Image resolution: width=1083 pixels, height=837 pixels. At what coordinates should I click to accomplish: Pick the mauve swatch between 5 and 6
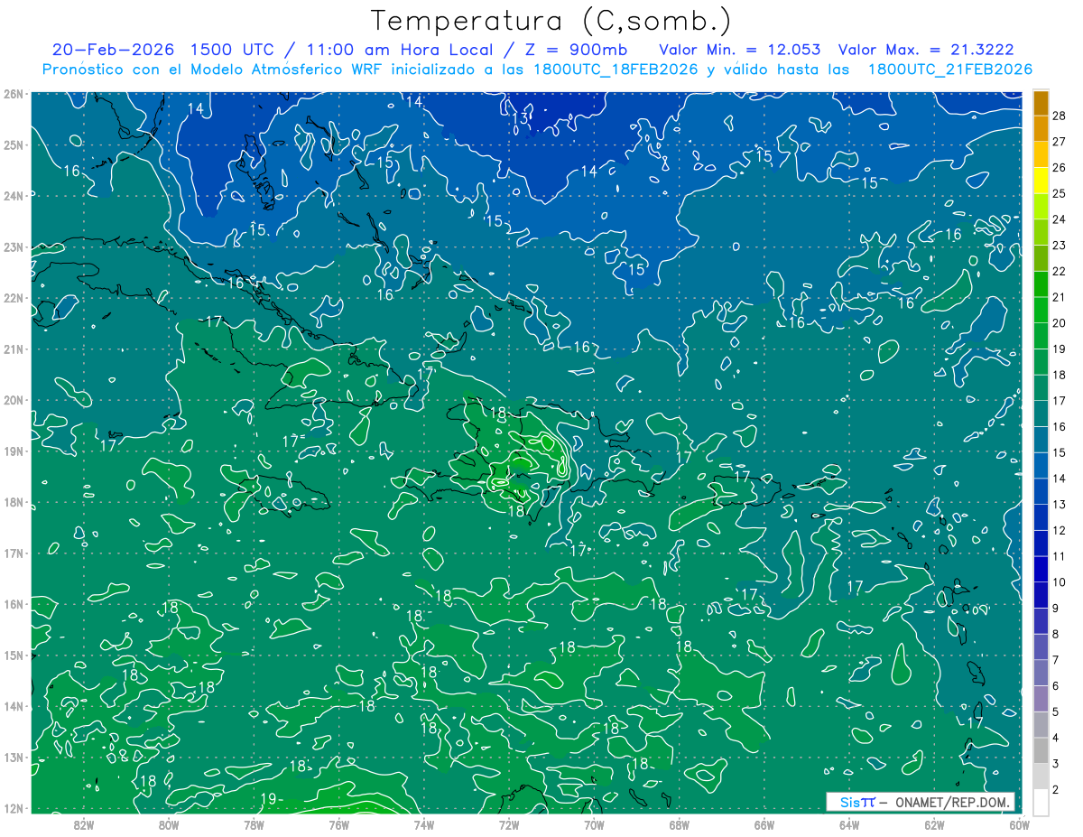(x=1041, y=699)
